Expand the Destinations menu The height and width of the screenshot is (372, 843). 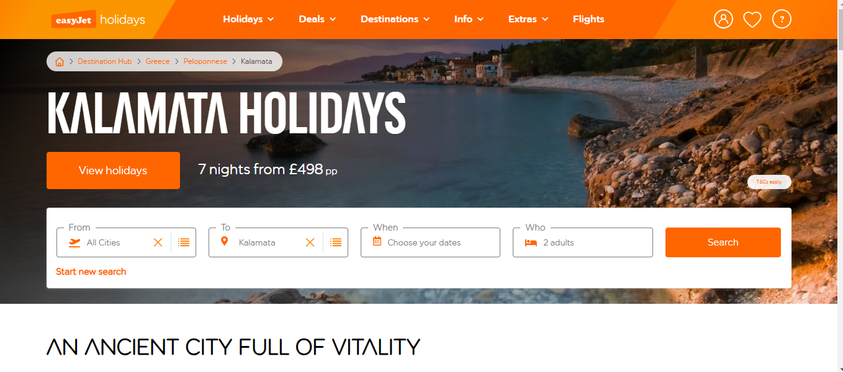[x=395, y=19]
